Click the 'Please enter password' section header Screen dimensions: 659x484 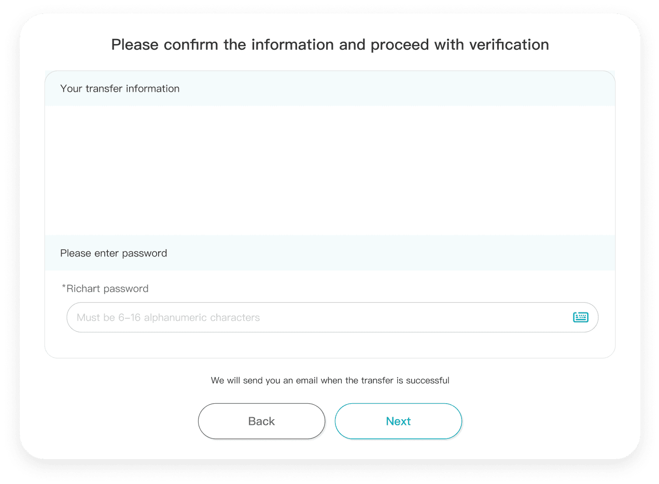[330, 253]
